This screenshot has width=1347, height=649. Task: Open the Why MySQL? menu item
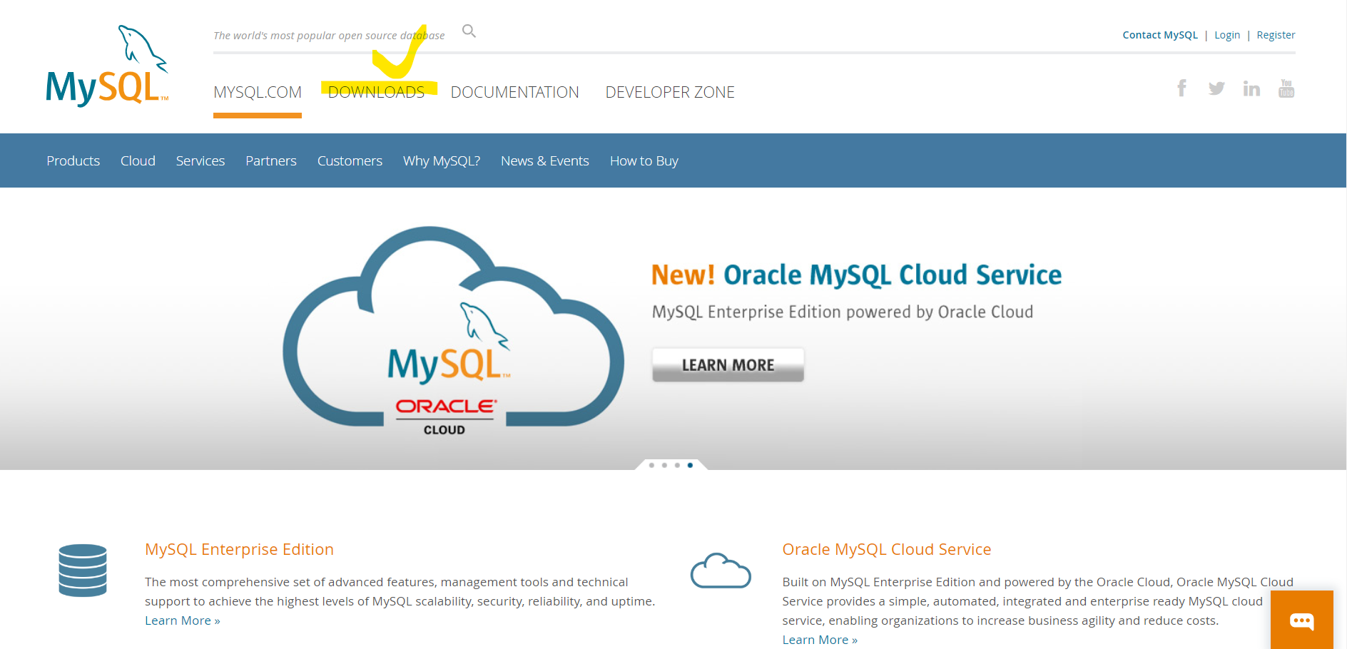coord(442,160)
